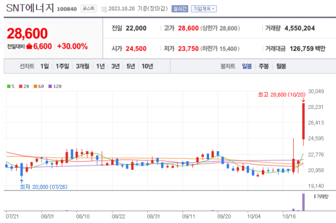Open the 기업개요 dropdown
Image resolution: width=336 pixels, height=223 pixels.
click(203, 9)
